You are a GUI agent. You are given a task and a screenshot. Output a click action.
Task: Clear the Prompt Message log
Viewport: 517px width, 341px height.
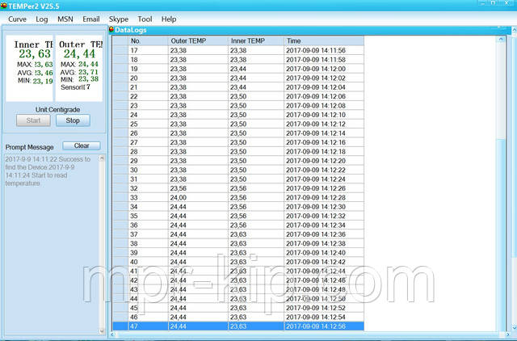[x=82, y=146]
